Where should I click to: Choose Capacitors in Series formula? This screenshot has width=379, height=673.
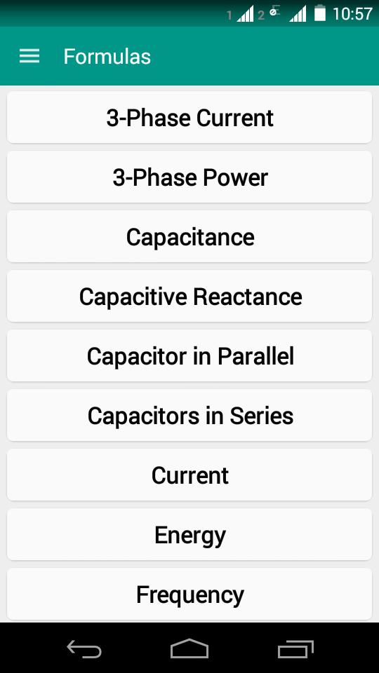[x=189, y=416]
